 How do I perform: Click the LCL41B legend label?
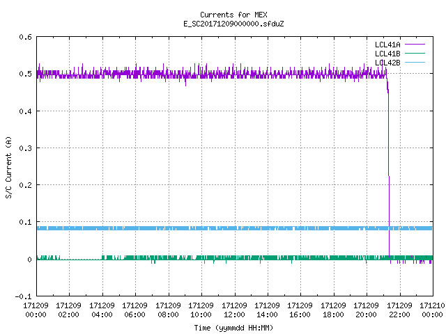click(x=387, y=54)
